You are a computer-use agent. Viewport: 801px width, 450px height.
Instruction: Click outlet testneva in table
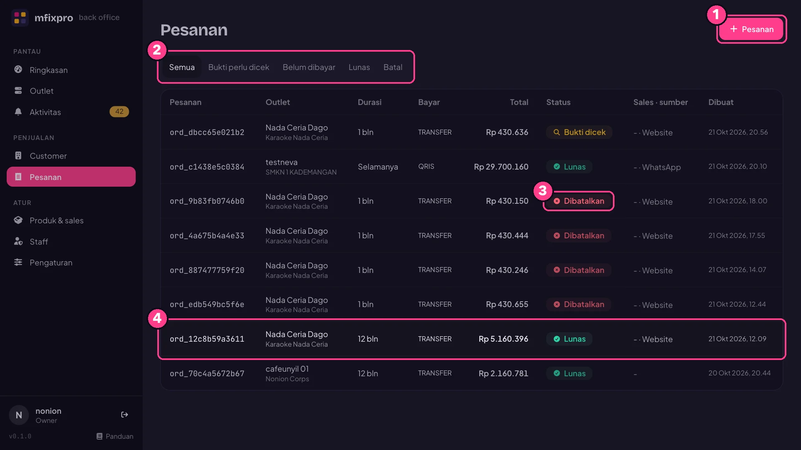[282, 162]
